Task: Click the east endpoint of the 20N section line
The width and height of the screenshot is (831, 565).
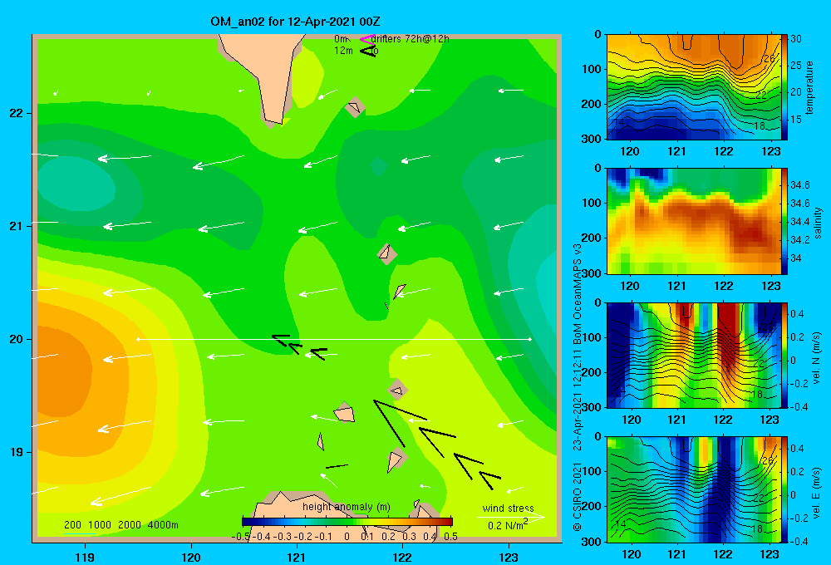Action: click(x=530, y=339)
